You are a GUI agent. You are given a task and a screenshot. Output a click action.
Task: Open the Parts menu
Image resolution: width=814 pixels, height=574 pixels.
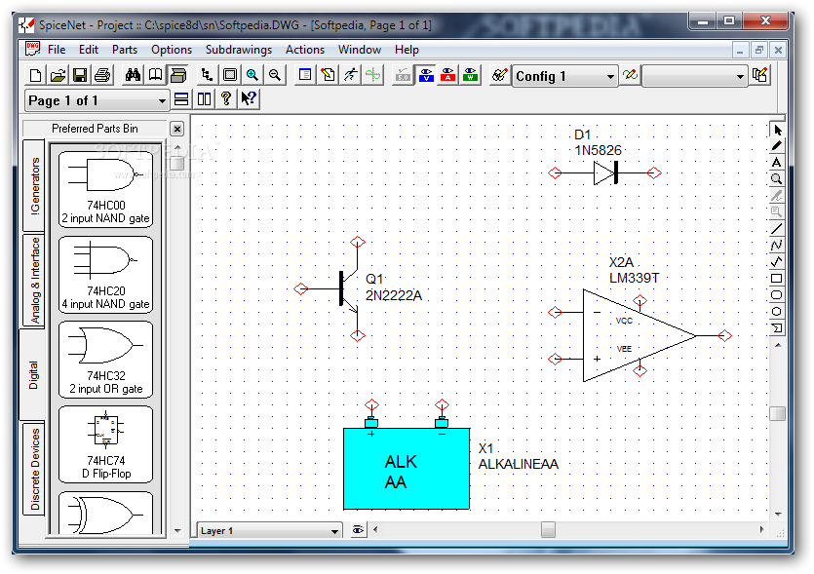(x=125, y=50)
